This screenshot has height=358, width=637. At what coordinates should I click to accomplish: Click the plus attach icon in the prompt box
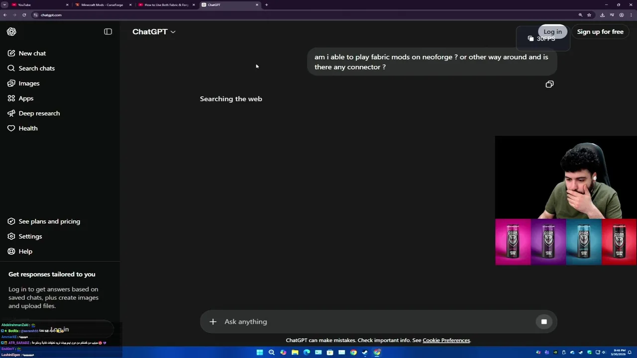point(213,322)
